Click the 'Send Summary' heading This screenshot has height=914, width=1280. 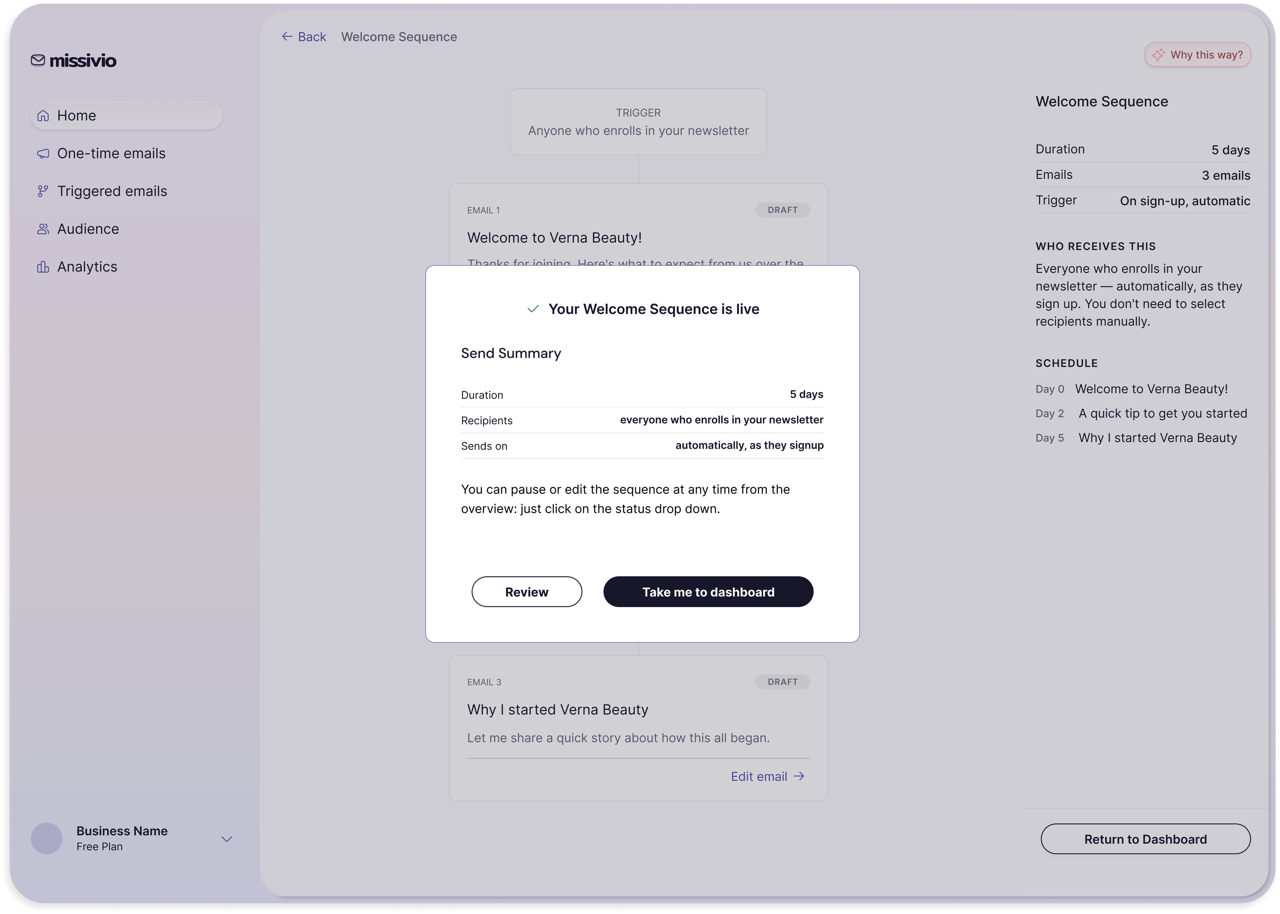511,354
